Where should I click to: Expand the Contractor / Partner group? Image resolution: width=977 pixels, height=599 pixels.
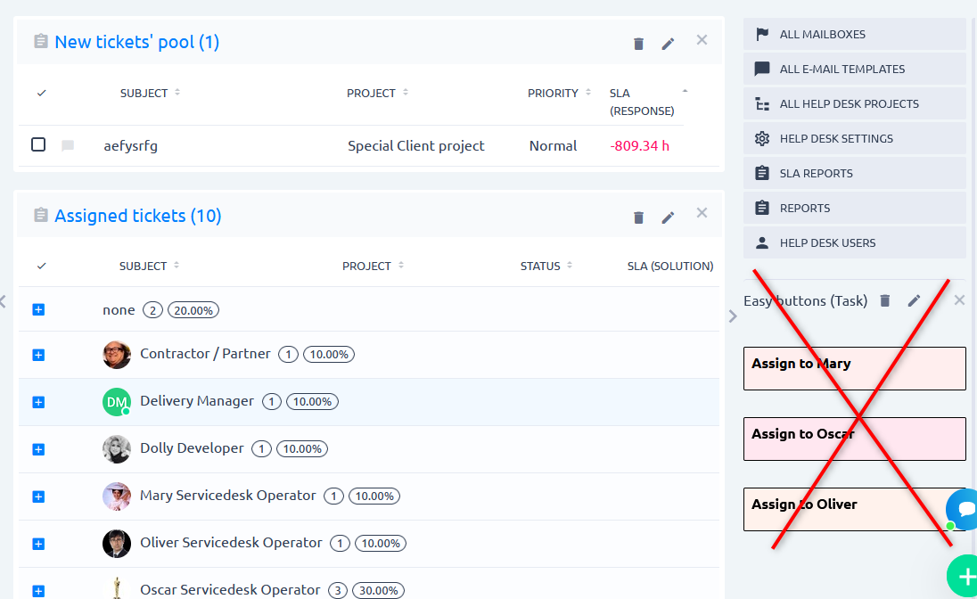point(38,355)
